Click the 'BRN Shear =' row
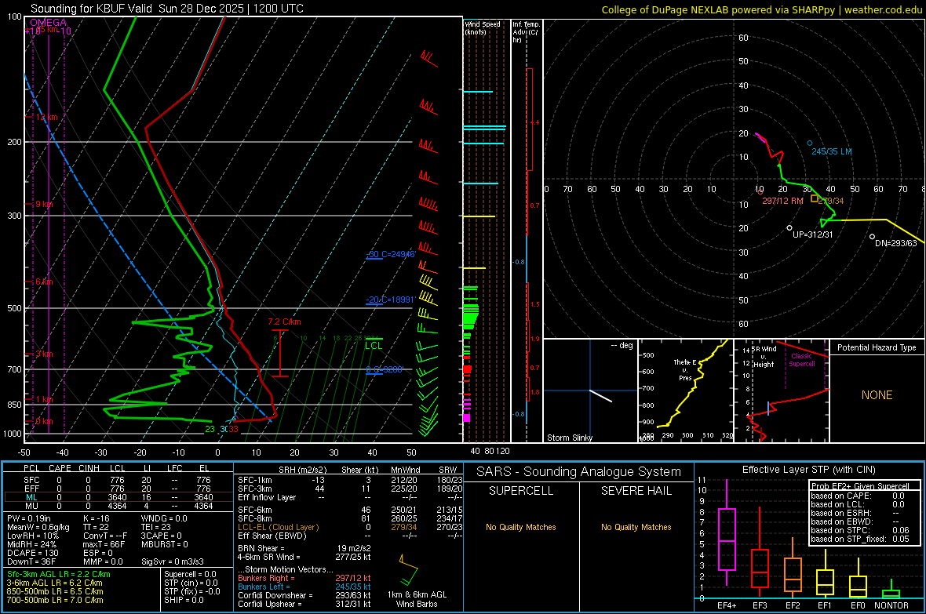Screen dimensions: 926x614 tap(304, 548)
